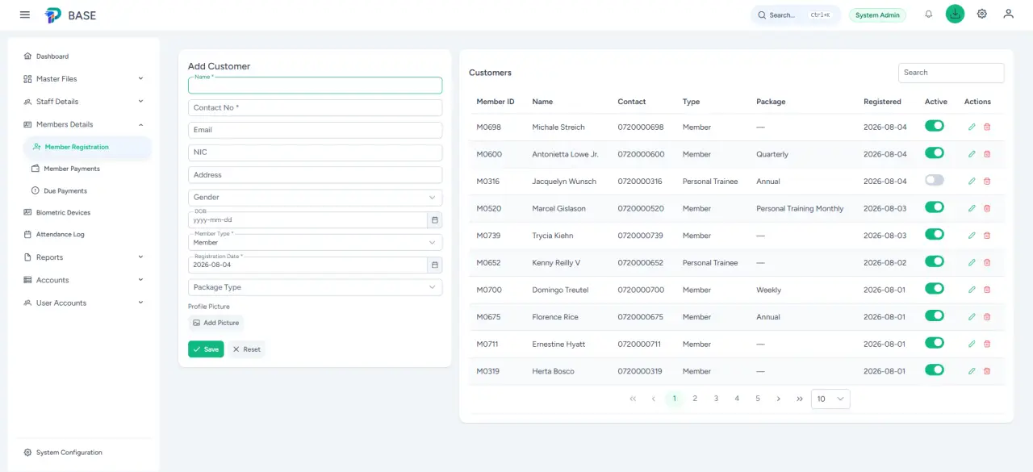Expand Accounts sidebar section
This screenshot has width=1033, height=472.
pyautogui.click(x=84, y=280)
